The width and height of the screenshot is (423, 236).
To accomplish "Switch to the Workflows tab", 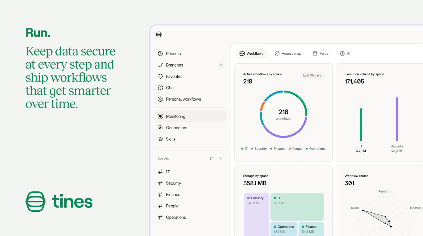I will [251, 54].
